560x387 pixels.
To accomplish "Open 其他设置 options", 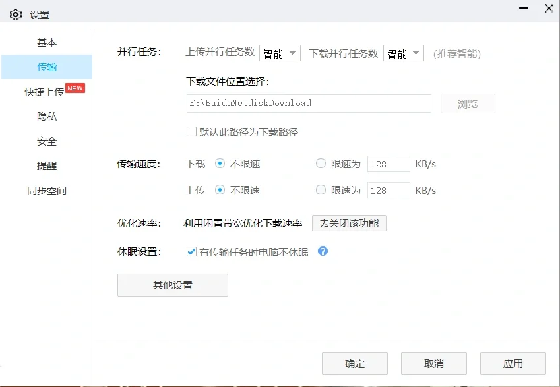I will [x=172, y=285].
